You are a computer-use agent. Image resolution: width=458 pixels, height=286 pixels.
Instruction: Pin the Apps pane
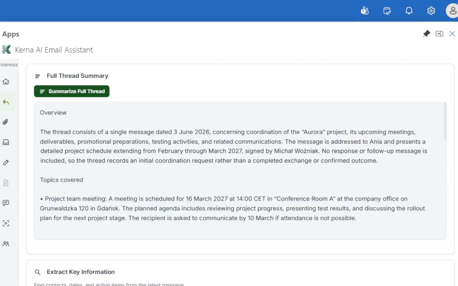point(427,34)
